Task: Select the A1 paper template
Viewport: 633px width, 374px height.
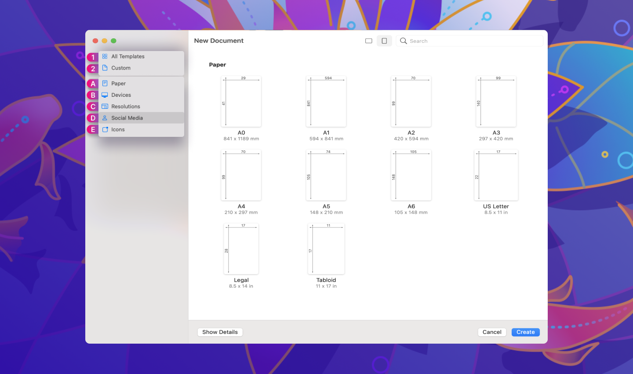Action: pos(326,108)
